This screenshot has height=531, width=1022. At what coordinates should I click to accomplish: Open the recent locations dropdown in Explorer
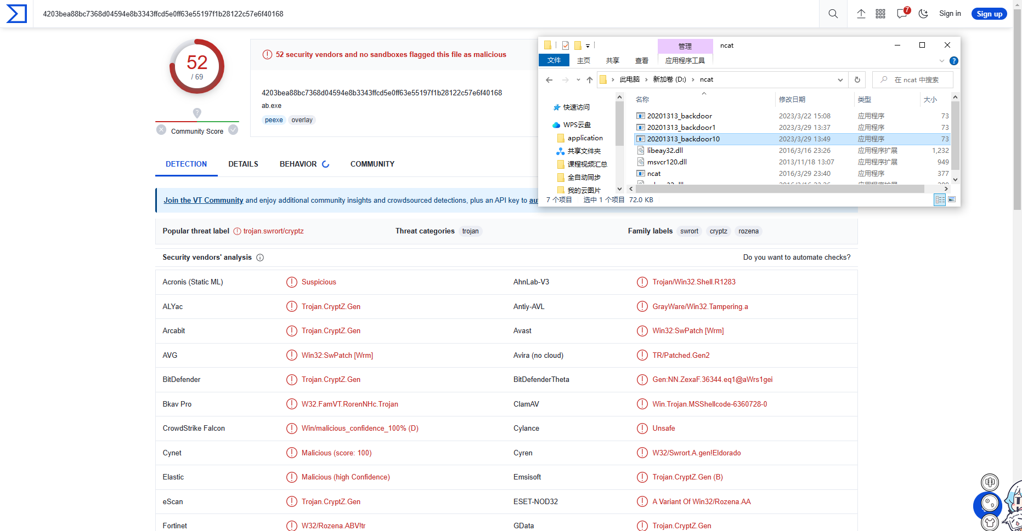[578, 80]
